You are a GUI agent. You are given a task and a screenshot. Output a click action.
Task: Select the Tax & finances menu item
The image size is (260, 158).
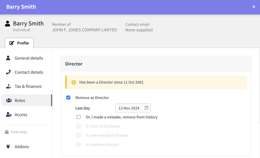pos(26,86)
